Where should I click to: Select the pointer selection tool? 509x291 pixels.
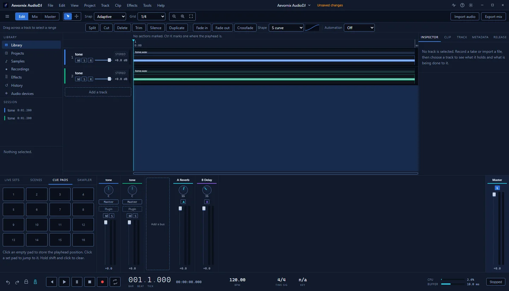tap(68, 17)
